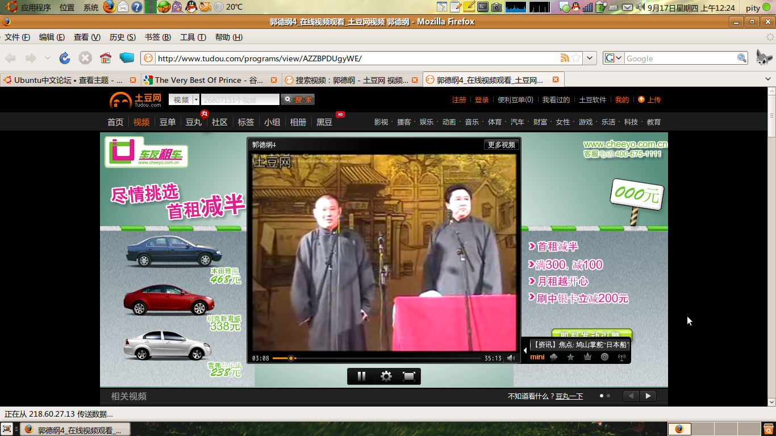Open the 工具 menu
776x436 pixels.
193,37
